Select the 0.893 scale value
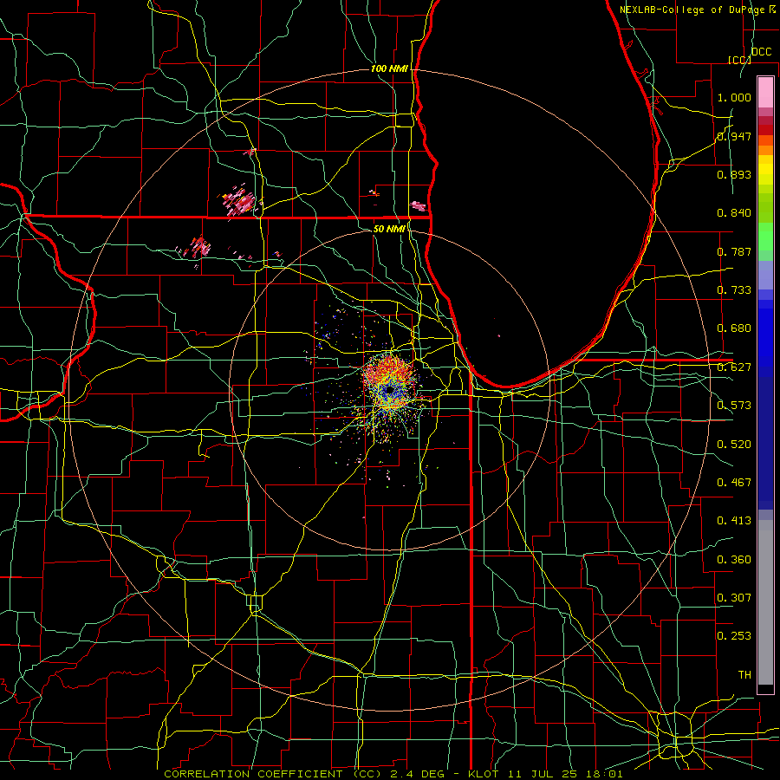780x780 pixels. coord(734,174)
